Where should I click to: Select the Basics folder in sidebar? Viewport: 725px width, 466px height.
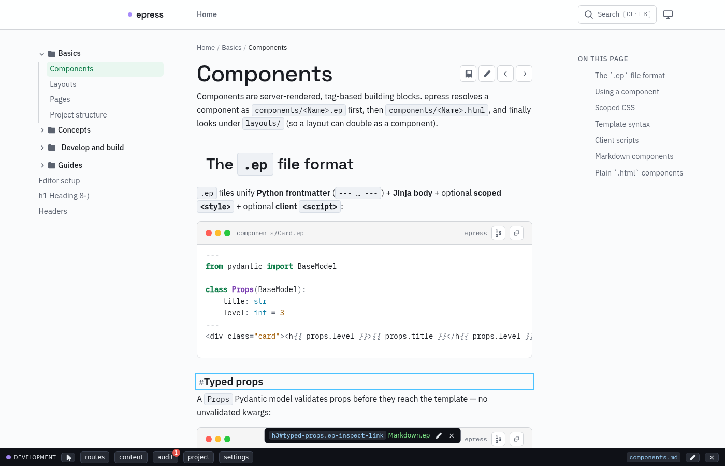tap(69, 53)
